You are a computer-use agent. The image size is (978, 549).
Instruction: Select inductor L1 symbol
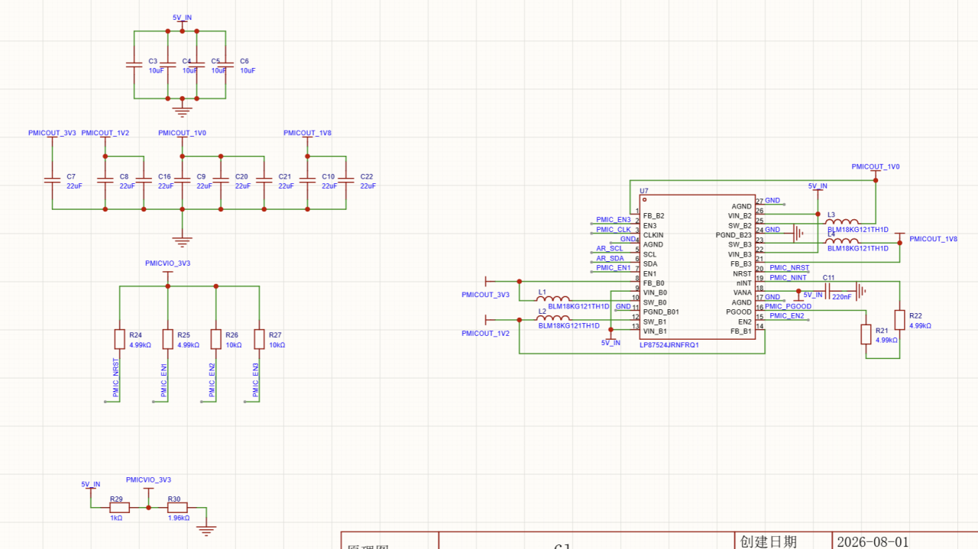553,299
